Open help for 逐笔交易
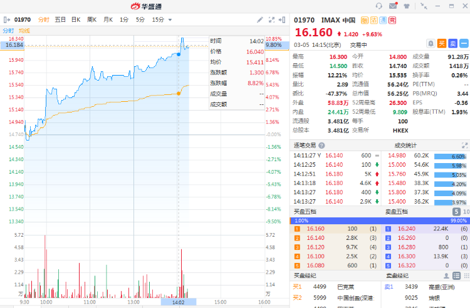 tap(321, 146)
